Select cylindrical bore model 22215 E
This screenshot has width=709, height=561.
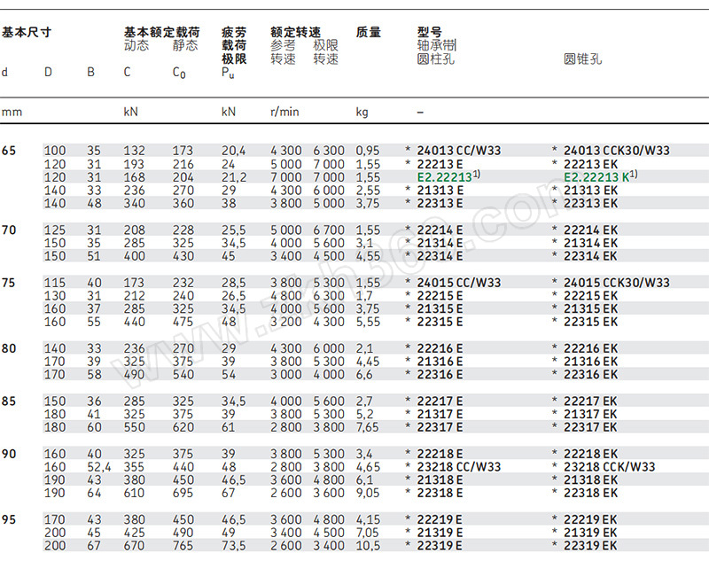(x=440, y=296)
